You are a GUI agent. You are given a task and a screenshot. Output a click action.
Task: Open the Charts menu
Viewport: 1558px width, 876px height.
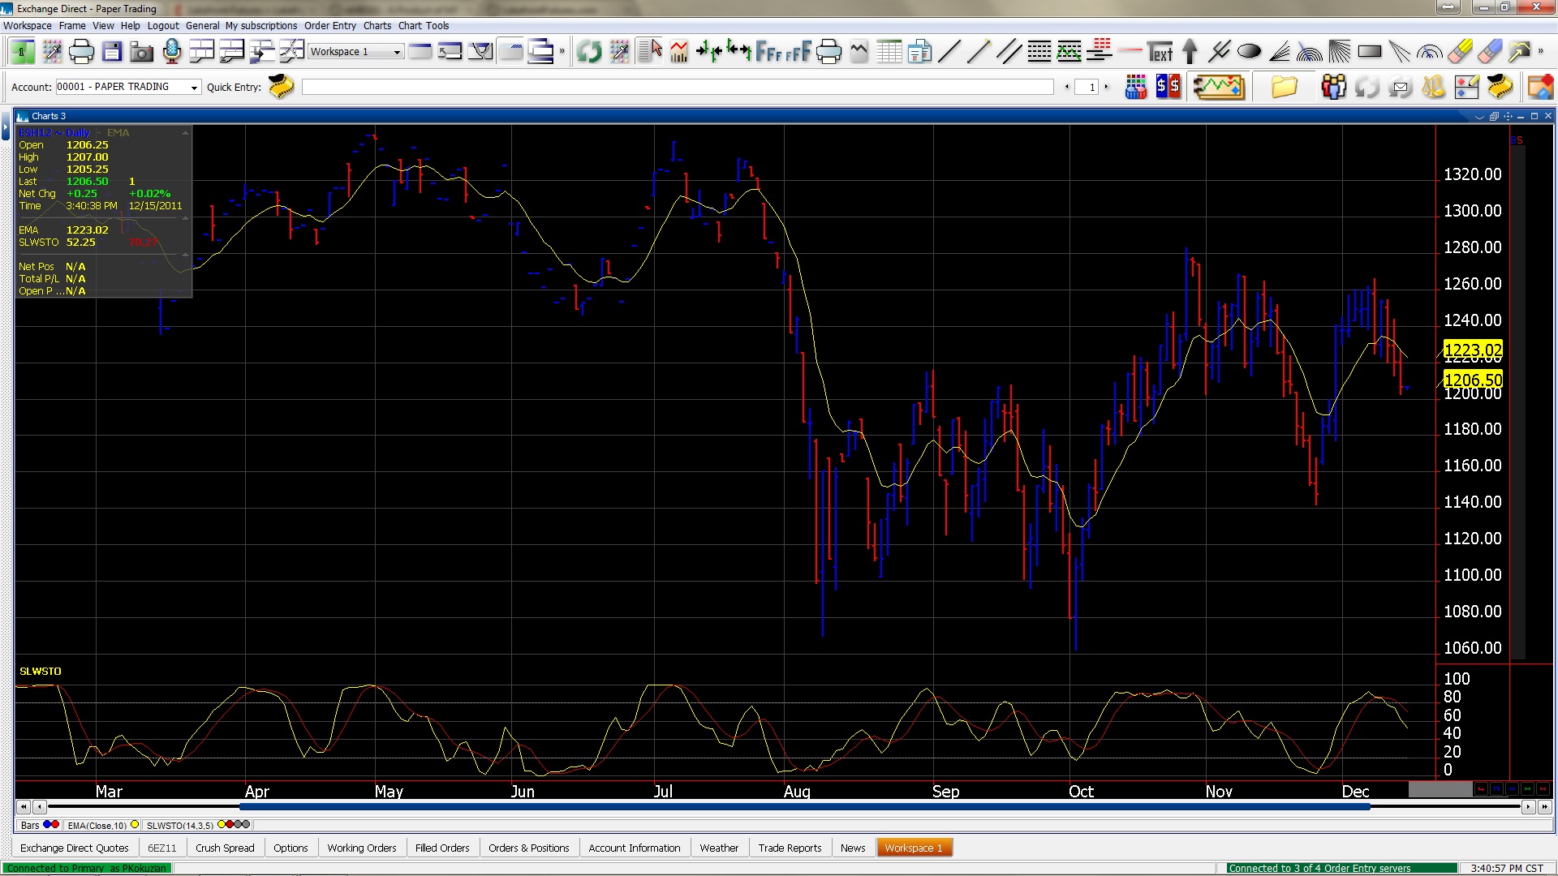click(377, 26)
